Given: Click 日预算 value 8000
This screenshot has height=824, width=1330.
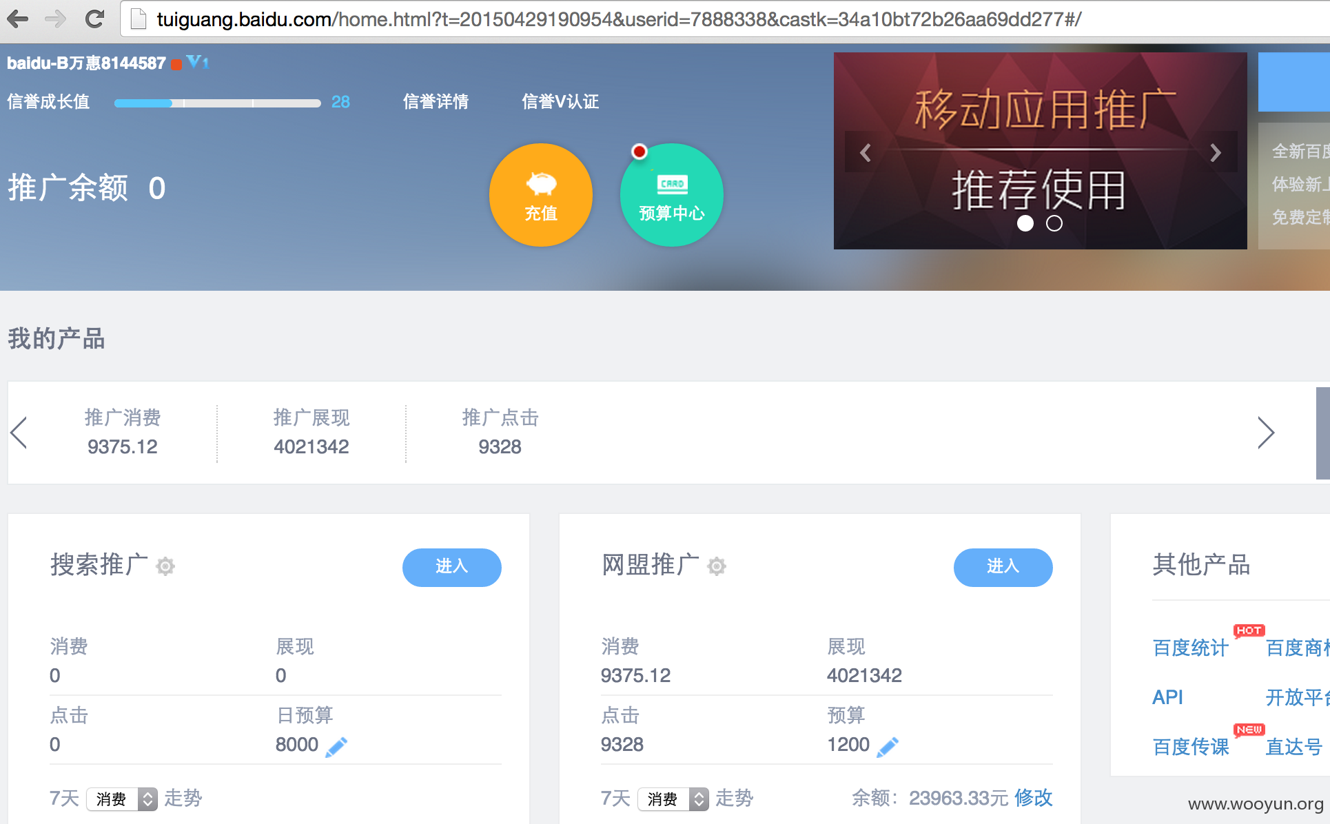Looking at the screenshot, I should (297, 744).
